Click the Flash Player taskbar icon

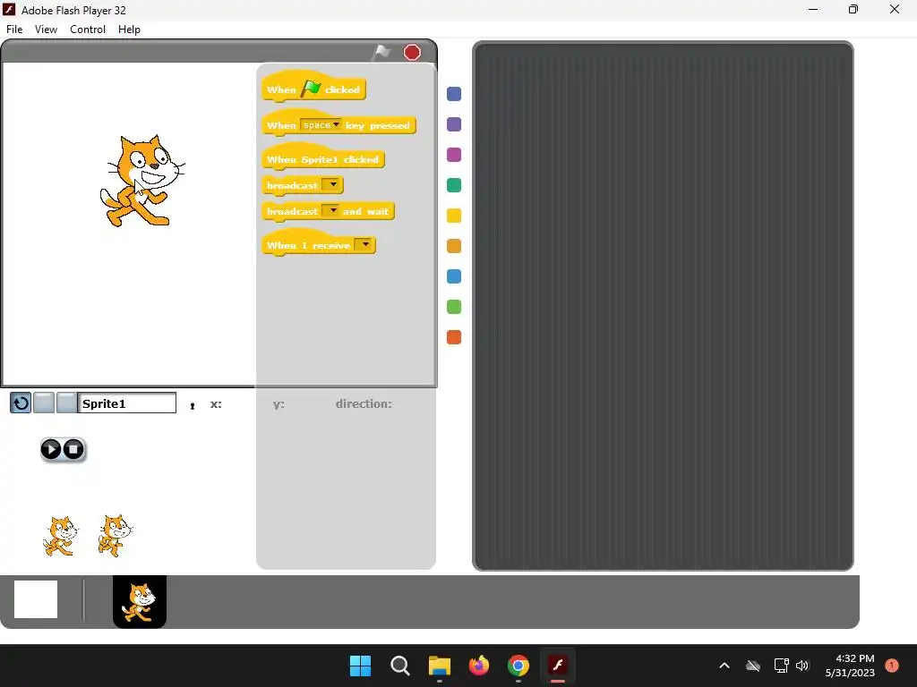558,666
